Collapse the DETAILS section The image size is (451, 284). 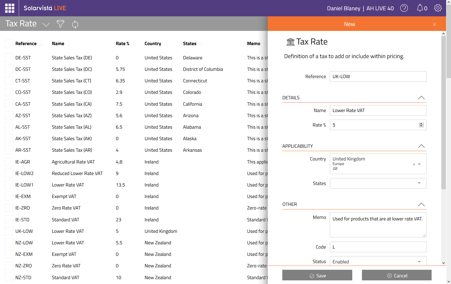point(421,97)
